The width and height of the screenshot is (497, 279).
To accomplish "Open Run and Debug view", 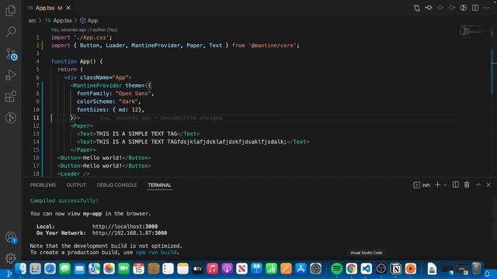I will pyautogui.click(x=11, y=75).
